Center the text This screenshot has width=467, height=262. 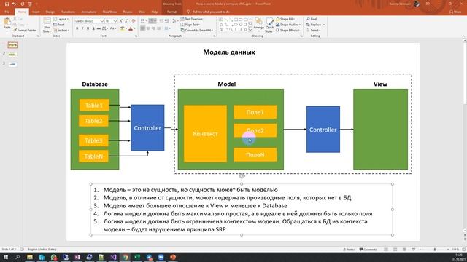click(148, 28)
